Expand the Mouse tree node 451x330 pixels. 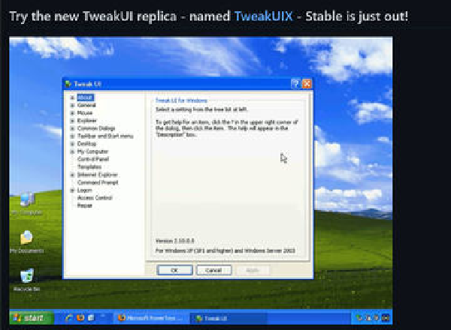coord(72,113)
